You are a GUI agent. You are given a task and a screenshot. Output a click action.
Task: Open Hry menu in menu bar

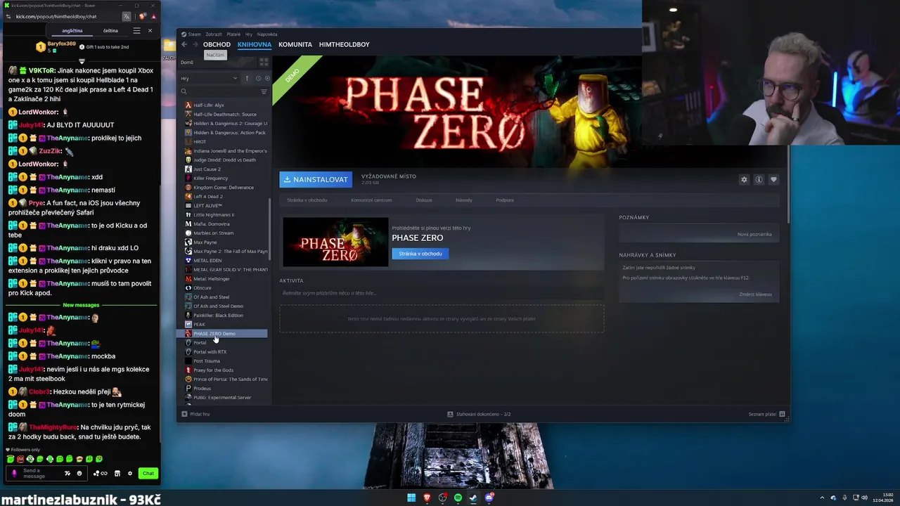click(x=249, y=34)
